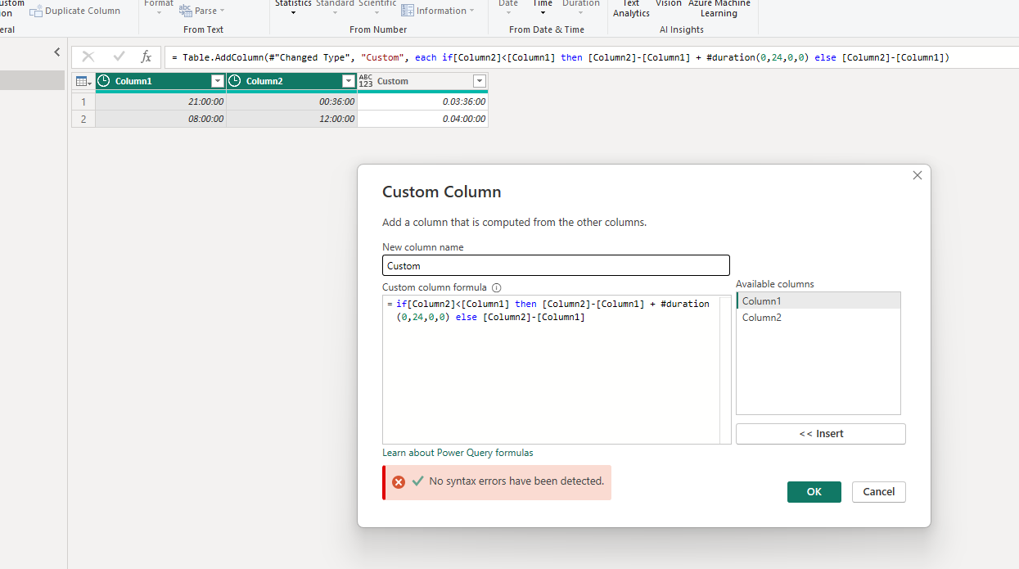Close the Custom Column dialog
1019x569 pixels.
coord(918,175)
